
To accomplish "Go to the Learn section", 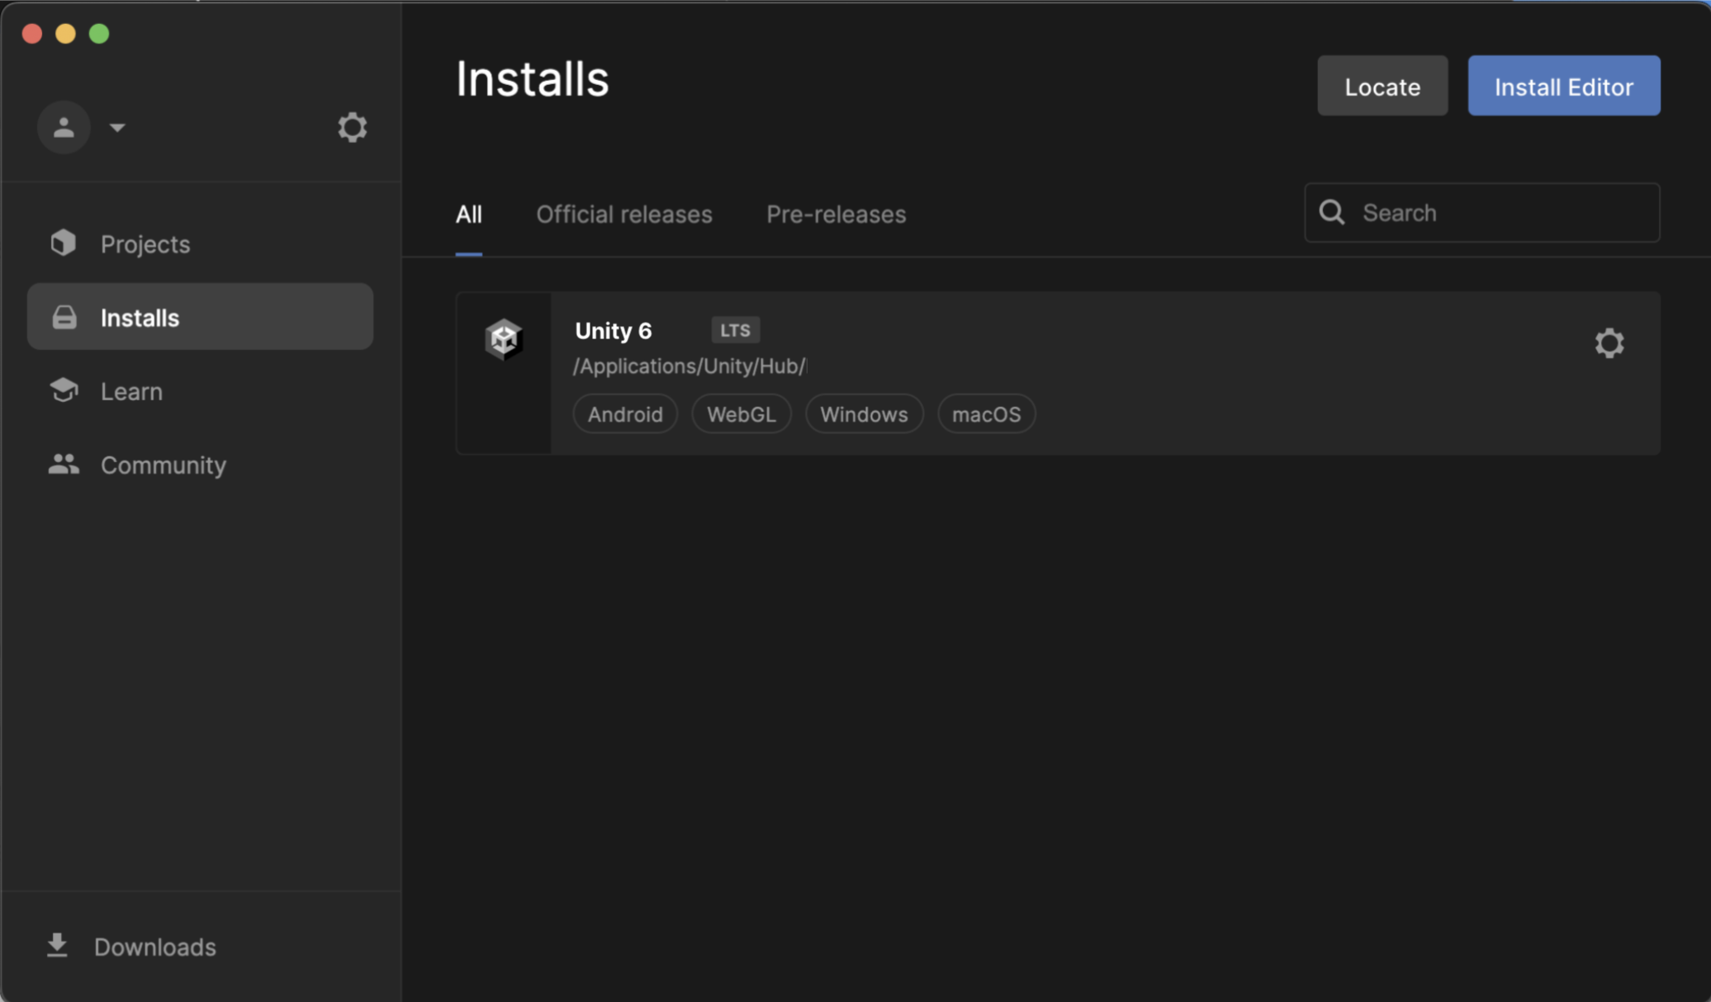I will point(131,391).
